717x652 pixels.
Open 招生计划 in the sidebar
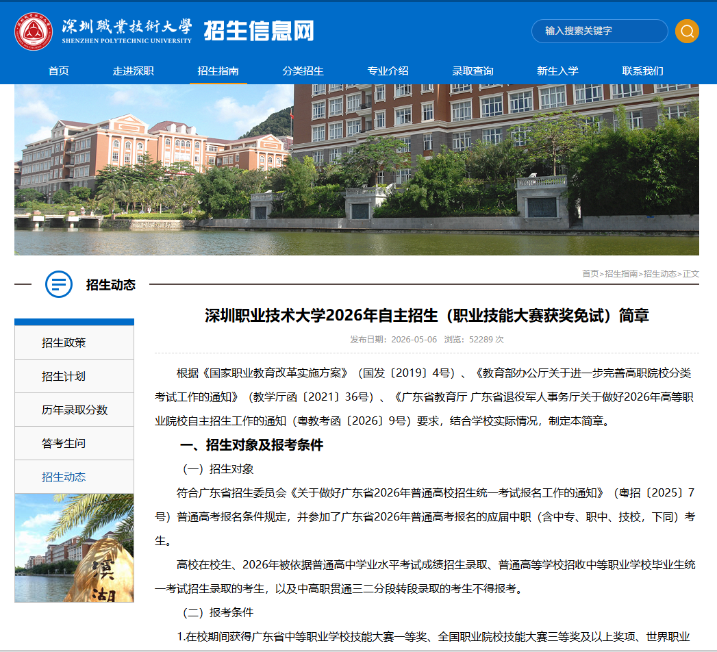74,376
